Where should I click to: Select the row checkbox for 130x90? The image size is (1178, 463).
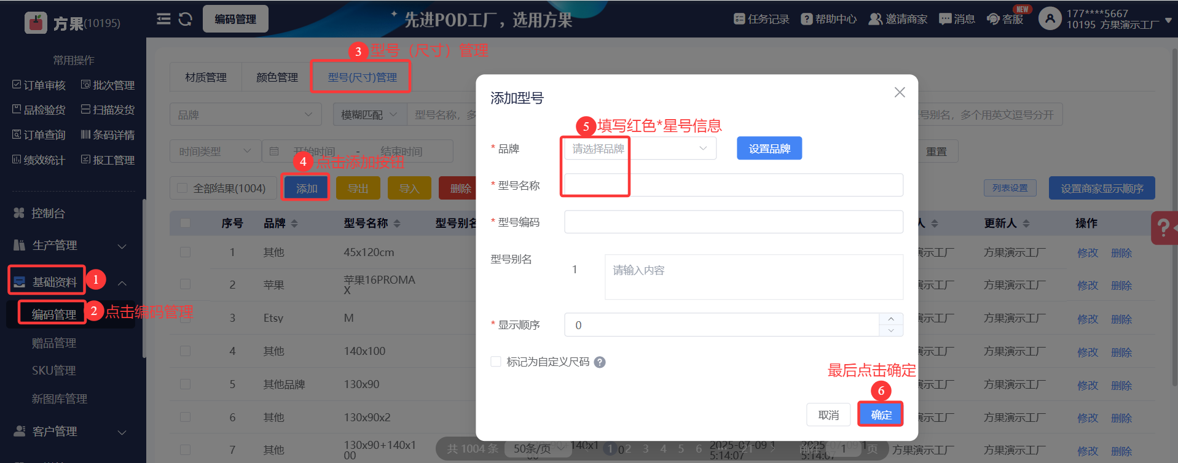(185, 384)
